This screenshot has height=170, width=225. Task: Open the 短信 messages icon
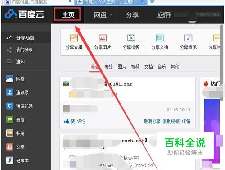coord(10,119)
